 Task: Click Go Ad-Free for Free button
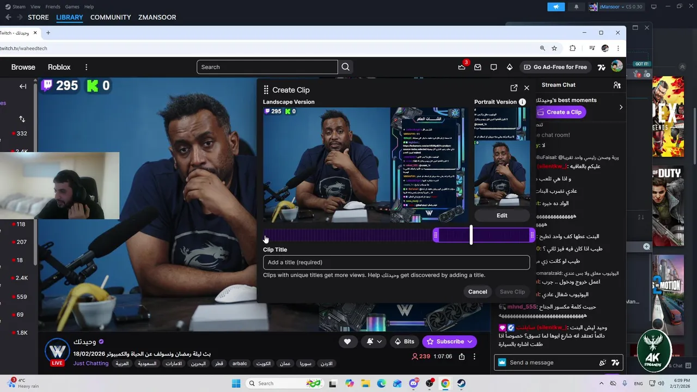555,67
